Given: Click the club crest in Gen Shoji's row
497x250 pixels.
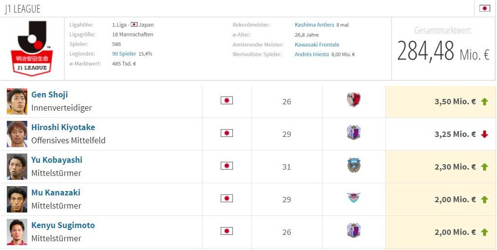Looking at the screenshot, I should (353, 100).
